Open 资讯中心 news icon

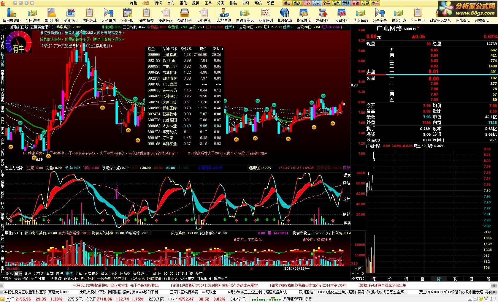(x=71, y=15)
